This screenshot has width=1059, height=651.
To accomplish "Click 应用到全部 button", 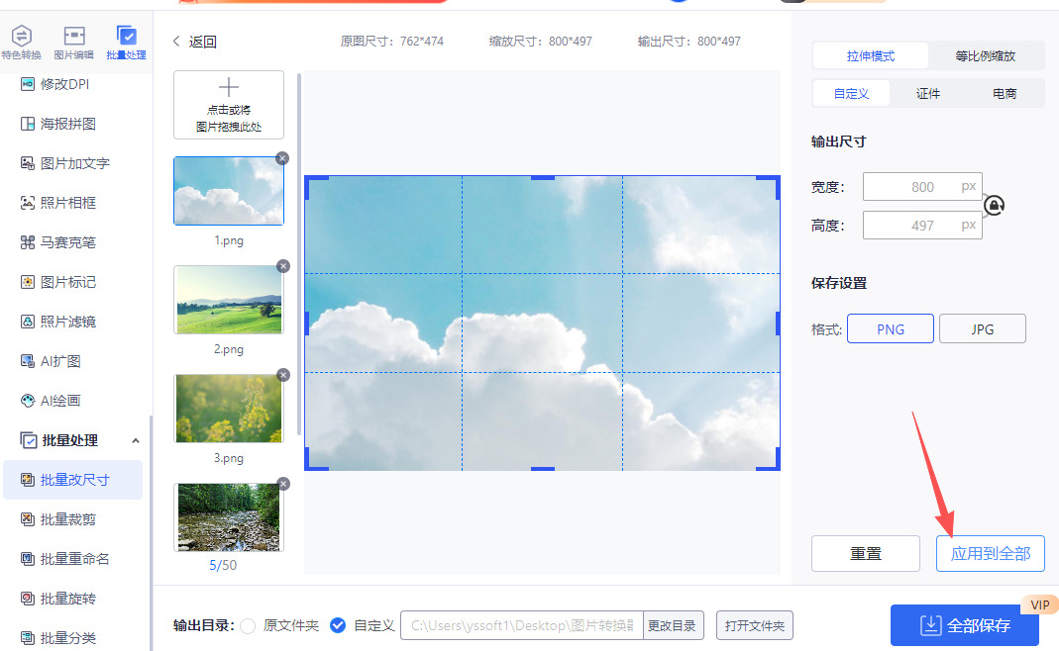I will 991,553.
